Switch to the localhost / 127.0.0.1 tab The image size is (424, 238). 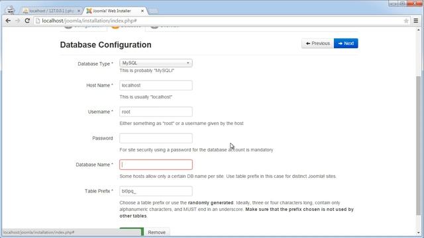pyautogui.click(x=52, y=11)
